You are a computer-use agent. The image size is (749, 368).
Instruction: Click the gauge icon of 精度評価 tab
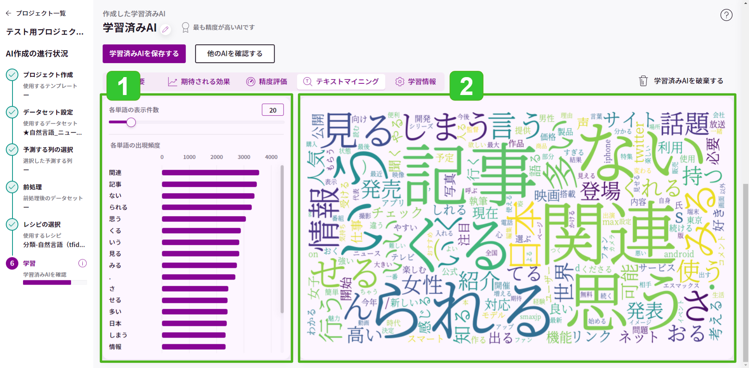click(250, 81)
